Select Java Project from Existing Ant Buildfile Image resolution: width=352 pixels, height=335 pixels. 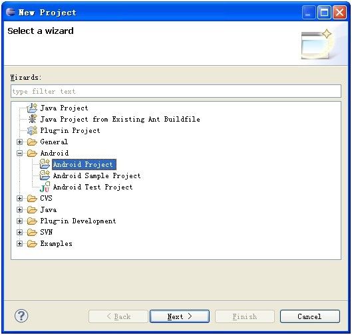coord(120,119)
